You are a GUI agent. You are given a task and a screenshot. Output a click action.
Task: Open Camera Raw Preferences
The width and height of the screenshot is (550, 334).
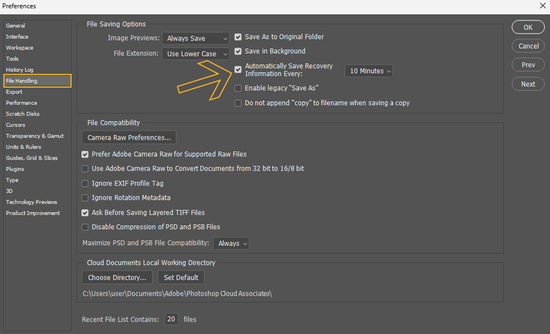click(x=129, y=137)
